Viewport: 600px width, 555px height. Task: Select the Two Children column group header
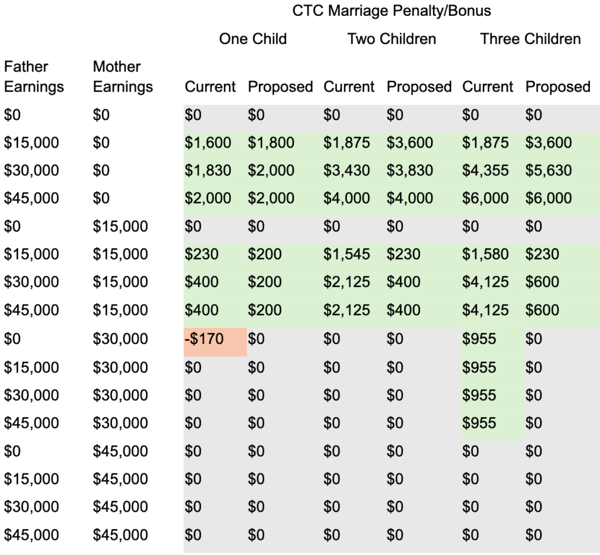coord(391,39)
